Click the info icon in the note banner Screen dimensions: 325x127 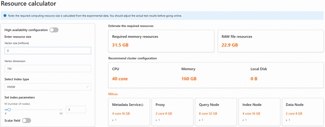click(x=5, y=16)
